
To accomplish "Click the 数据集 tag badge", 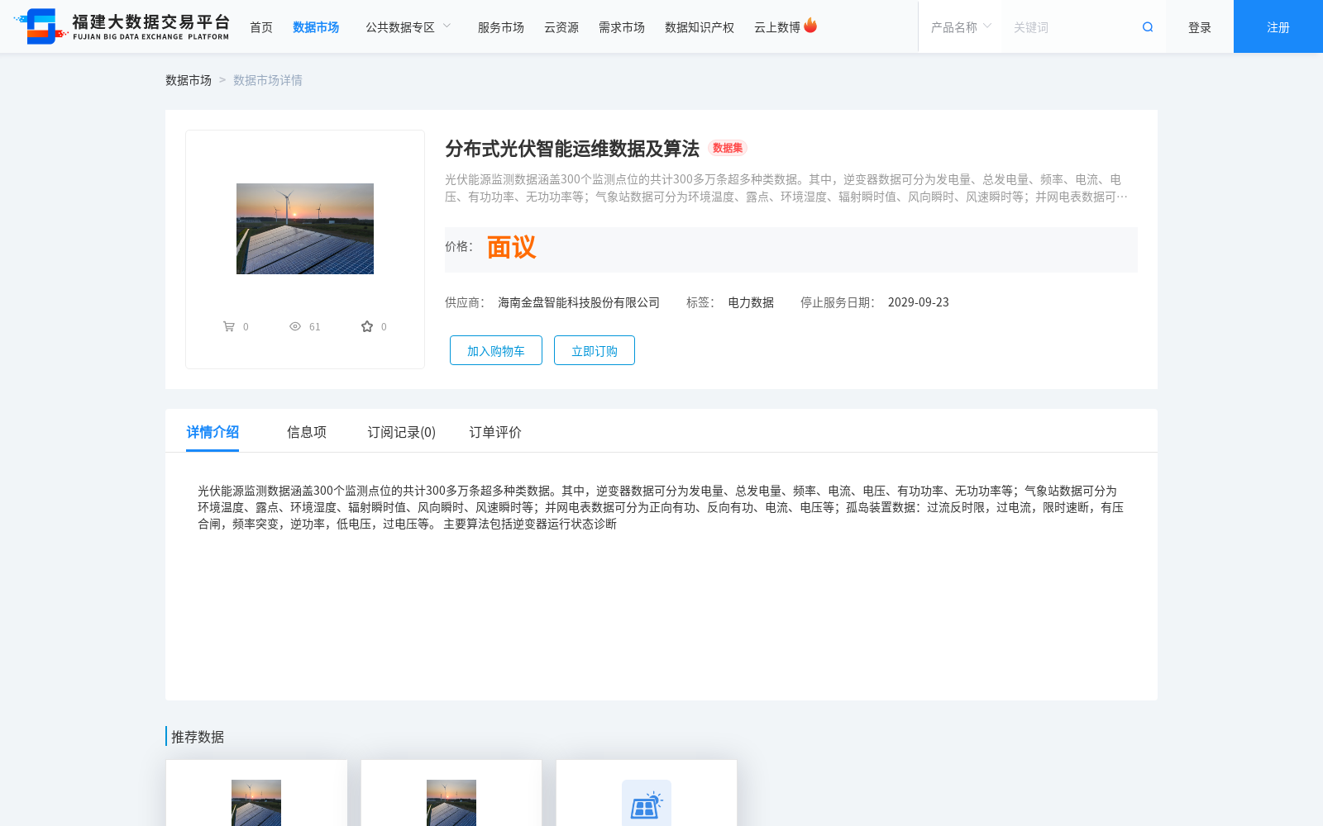I will pos(728,148).
